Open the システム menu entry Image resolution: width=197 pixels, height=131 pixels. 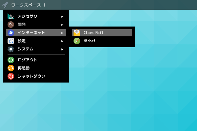[36, 49]
